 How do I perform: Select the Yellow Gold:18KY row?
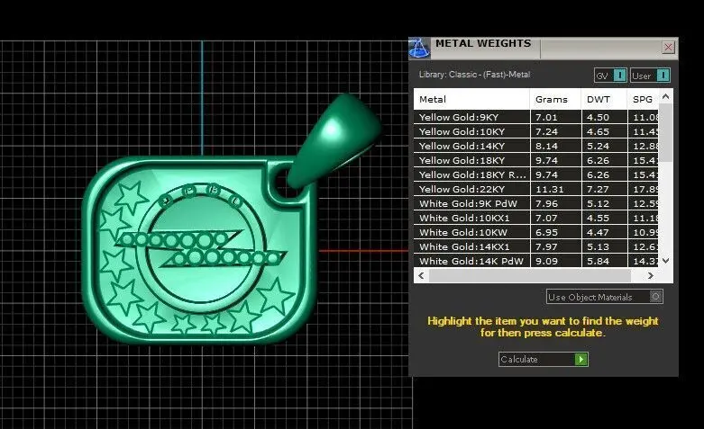tap(536, 160)
